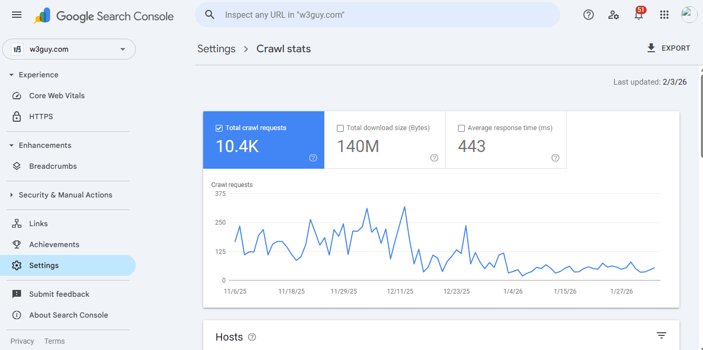Image resolution: width=703 pixels, height=350 pixels.
Task: Collapse the Experience section
Action: pyautogui.click(x=11, y=74)
